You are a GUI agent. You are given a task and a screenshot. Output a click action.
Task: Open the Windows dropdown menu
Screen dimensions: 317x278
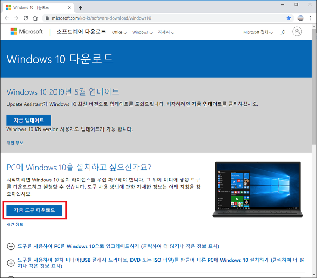pyautogui.click(x=142, y=32)
